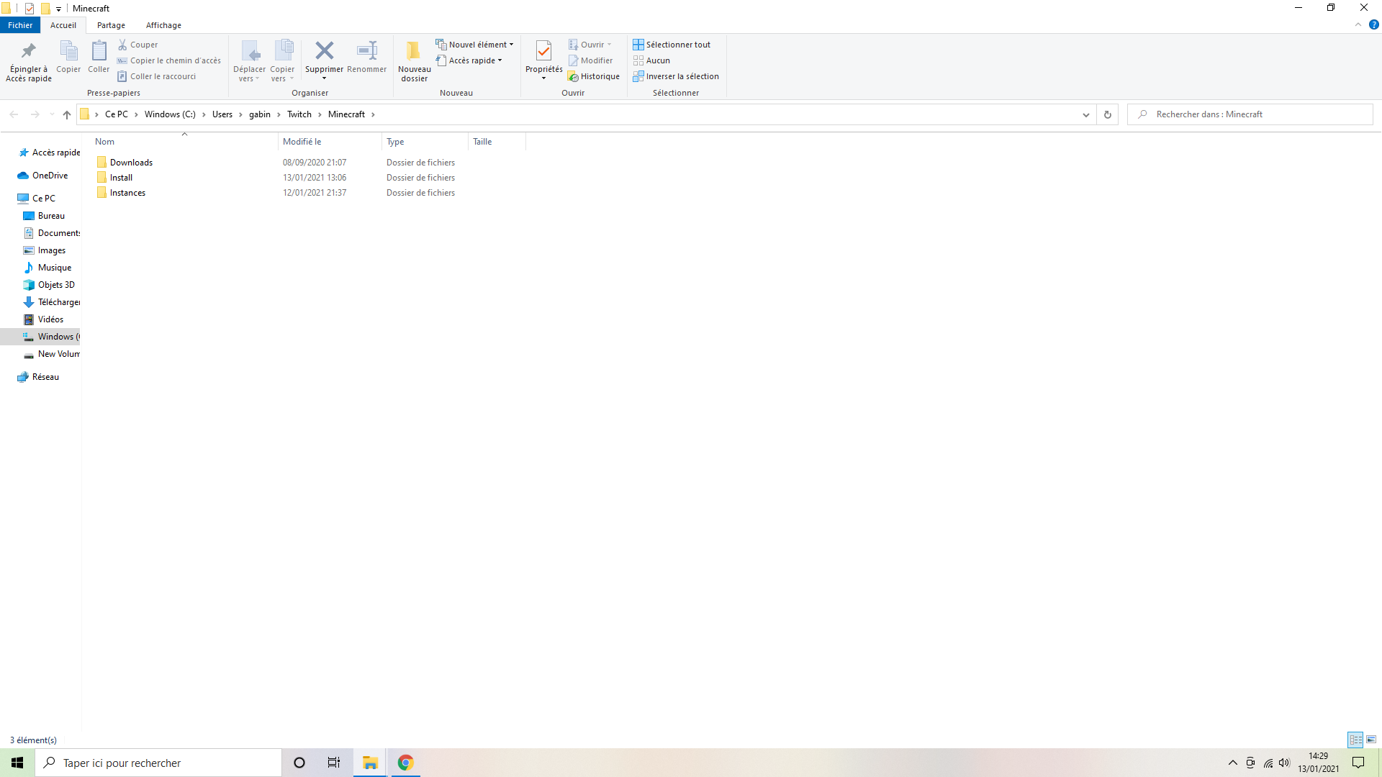Open Bureau in navigation pane
The height and width of the screenshot is (777, 1382).
44,216
